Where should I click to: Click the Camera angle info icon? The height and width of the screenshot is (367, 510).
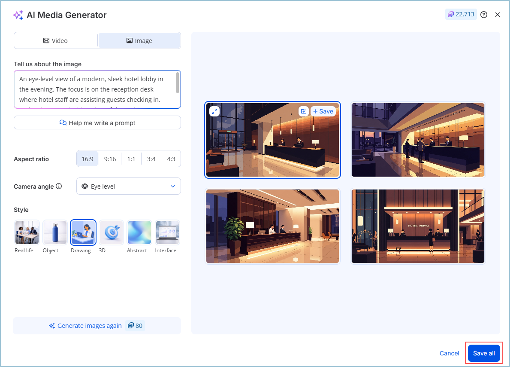tap(59, 187)
